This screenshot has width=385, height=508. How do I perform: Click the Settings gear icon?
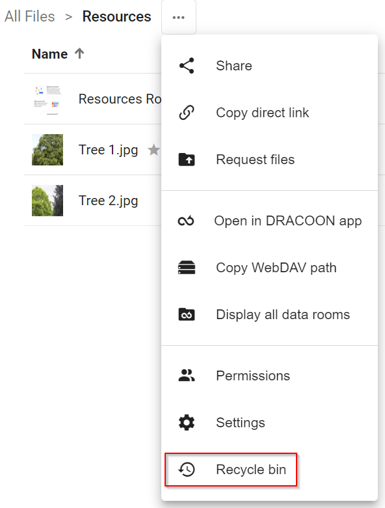(x=187, y=423)
